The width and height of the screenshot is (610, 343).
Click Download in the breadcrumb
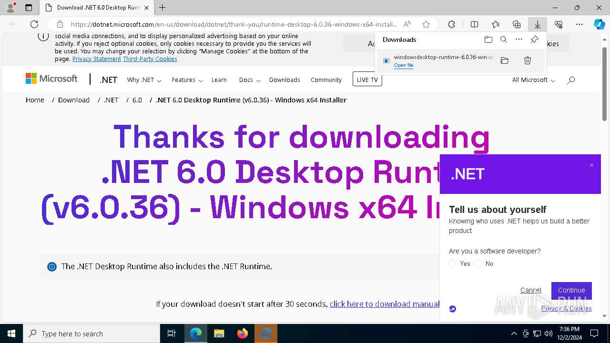point(74,100)
